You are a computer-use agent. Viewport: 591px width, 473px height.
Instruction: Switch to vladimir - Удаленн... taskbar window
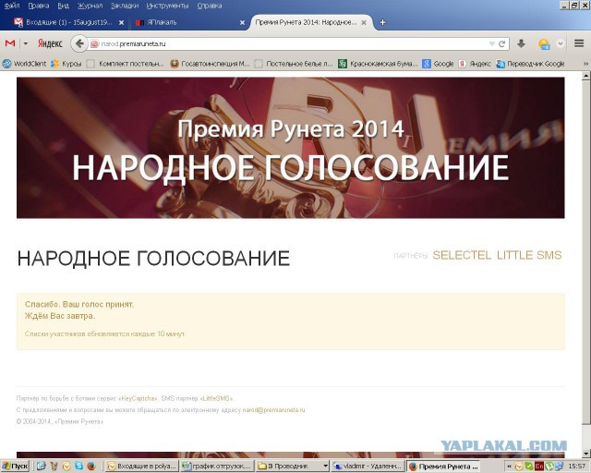[368, 467]
